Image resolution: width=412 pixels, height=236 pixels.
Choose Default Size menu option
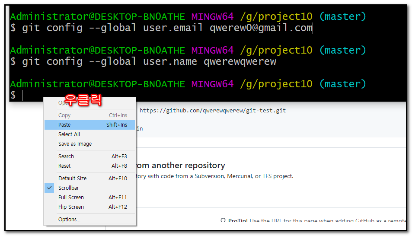pos(72,178)
